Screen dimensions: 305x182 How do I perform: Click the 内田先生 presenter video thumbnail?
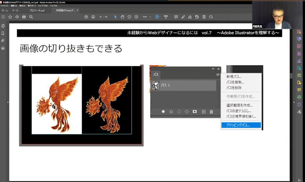tap(277, 15)
